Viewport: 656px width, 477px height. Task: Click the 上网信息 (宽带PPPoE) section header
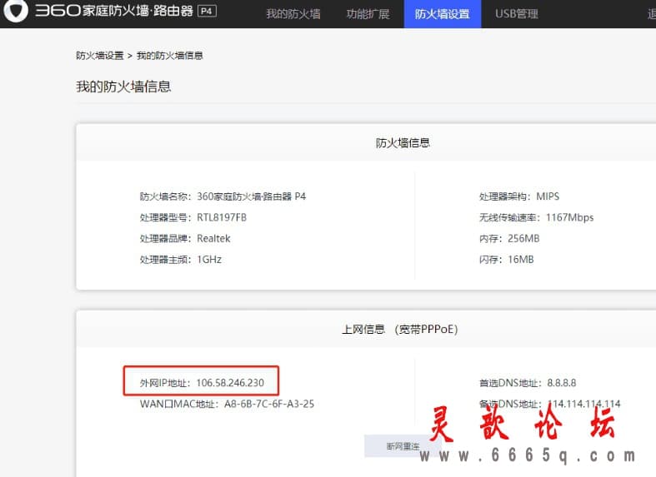pyautogui.click(x=400, y=329)
